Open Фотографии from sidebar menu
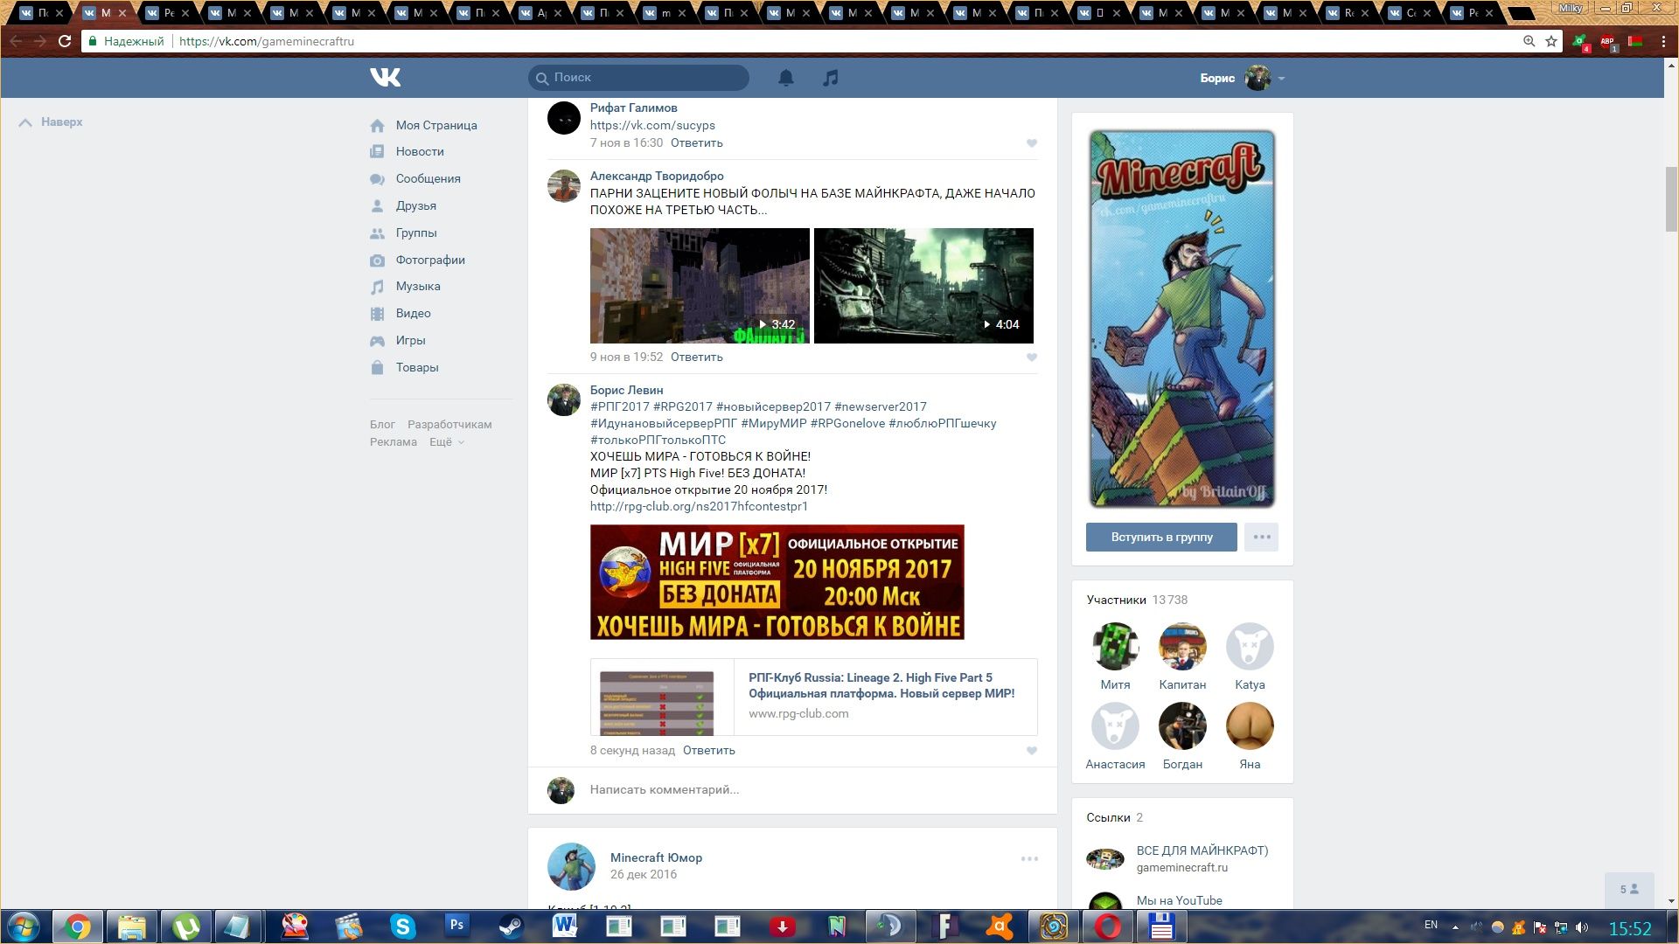Viewport: 1679px width, 944px height. [429, 260]
